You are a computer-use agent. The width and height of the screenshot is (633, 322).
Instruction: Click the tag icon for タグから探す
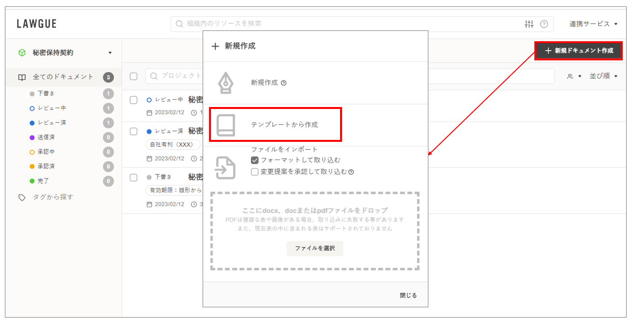(x=22, y=197)
